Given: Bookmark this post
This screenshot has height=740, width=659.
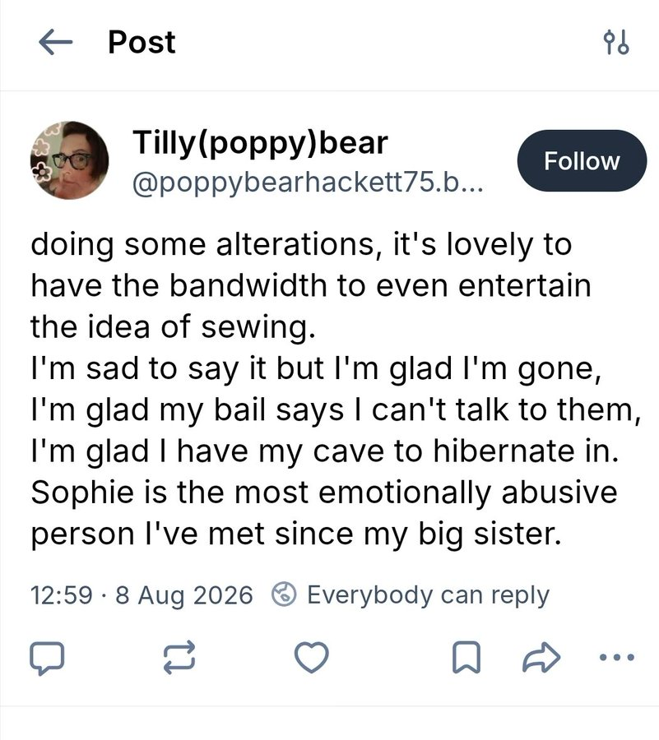Looking at the screenshot, I should click(466, 656).
